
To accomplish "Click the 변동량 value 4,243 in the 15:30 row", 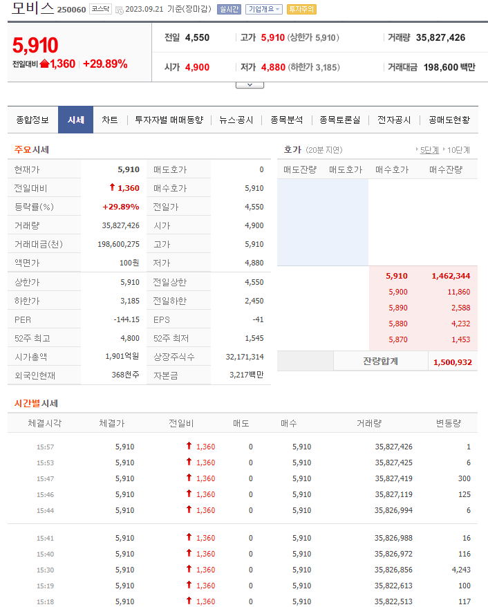I will tap(461, 570).
